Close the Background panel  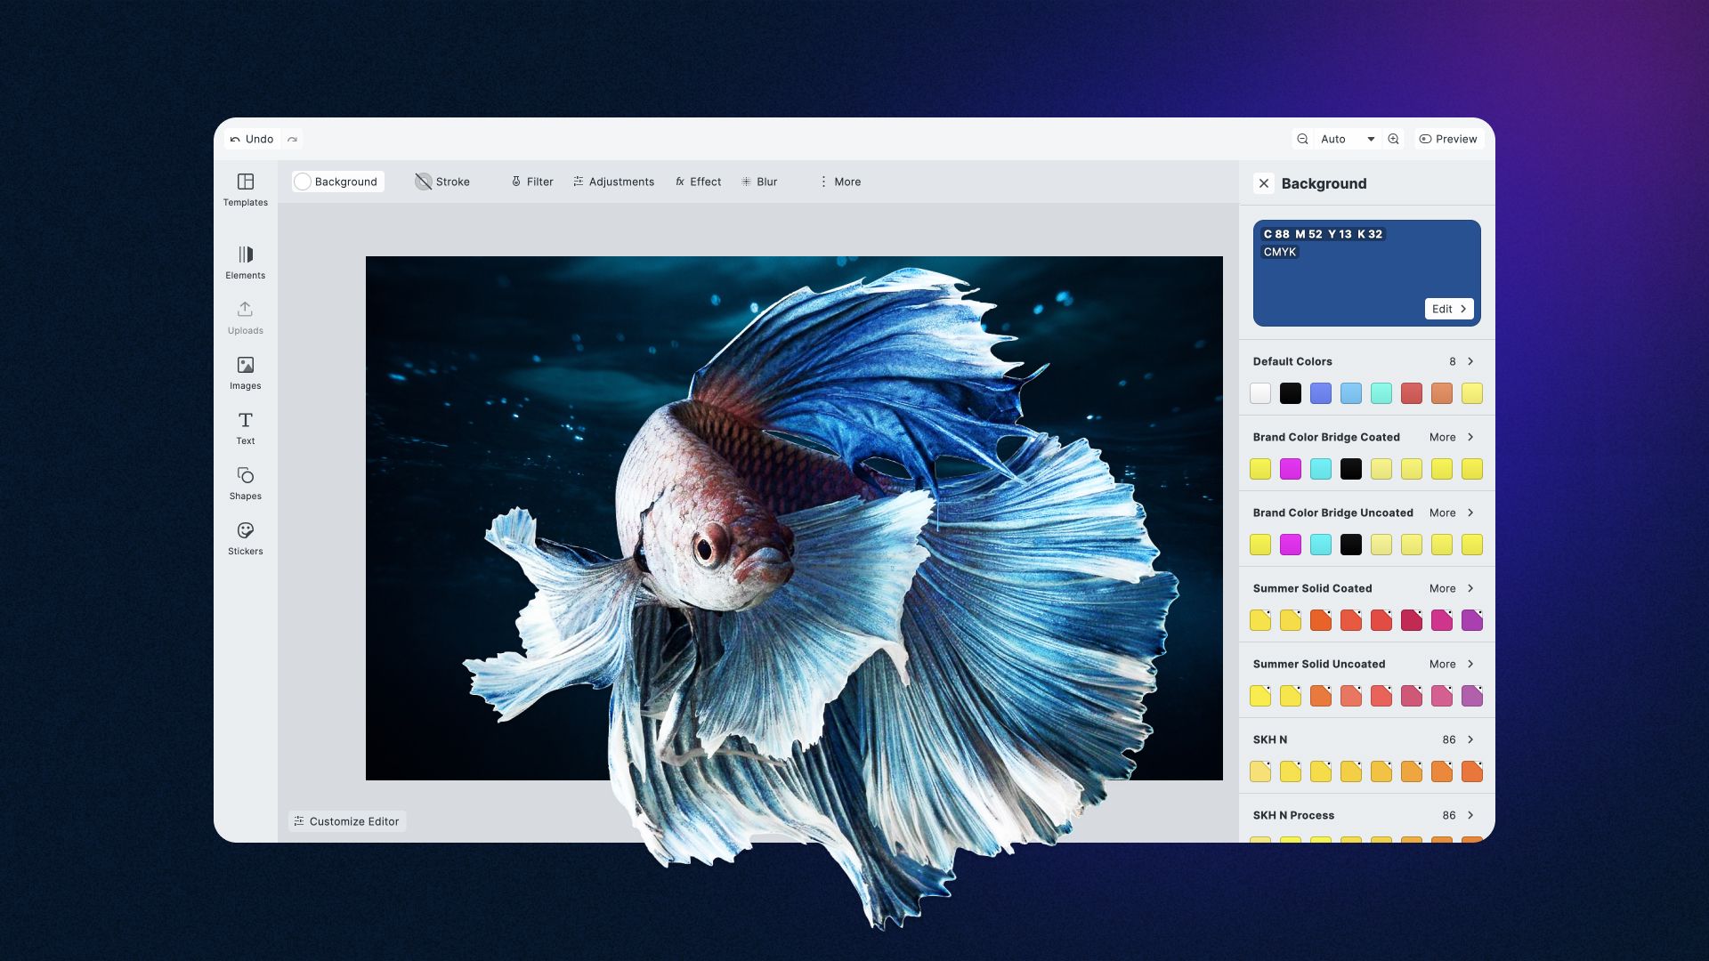point(1264,183)
